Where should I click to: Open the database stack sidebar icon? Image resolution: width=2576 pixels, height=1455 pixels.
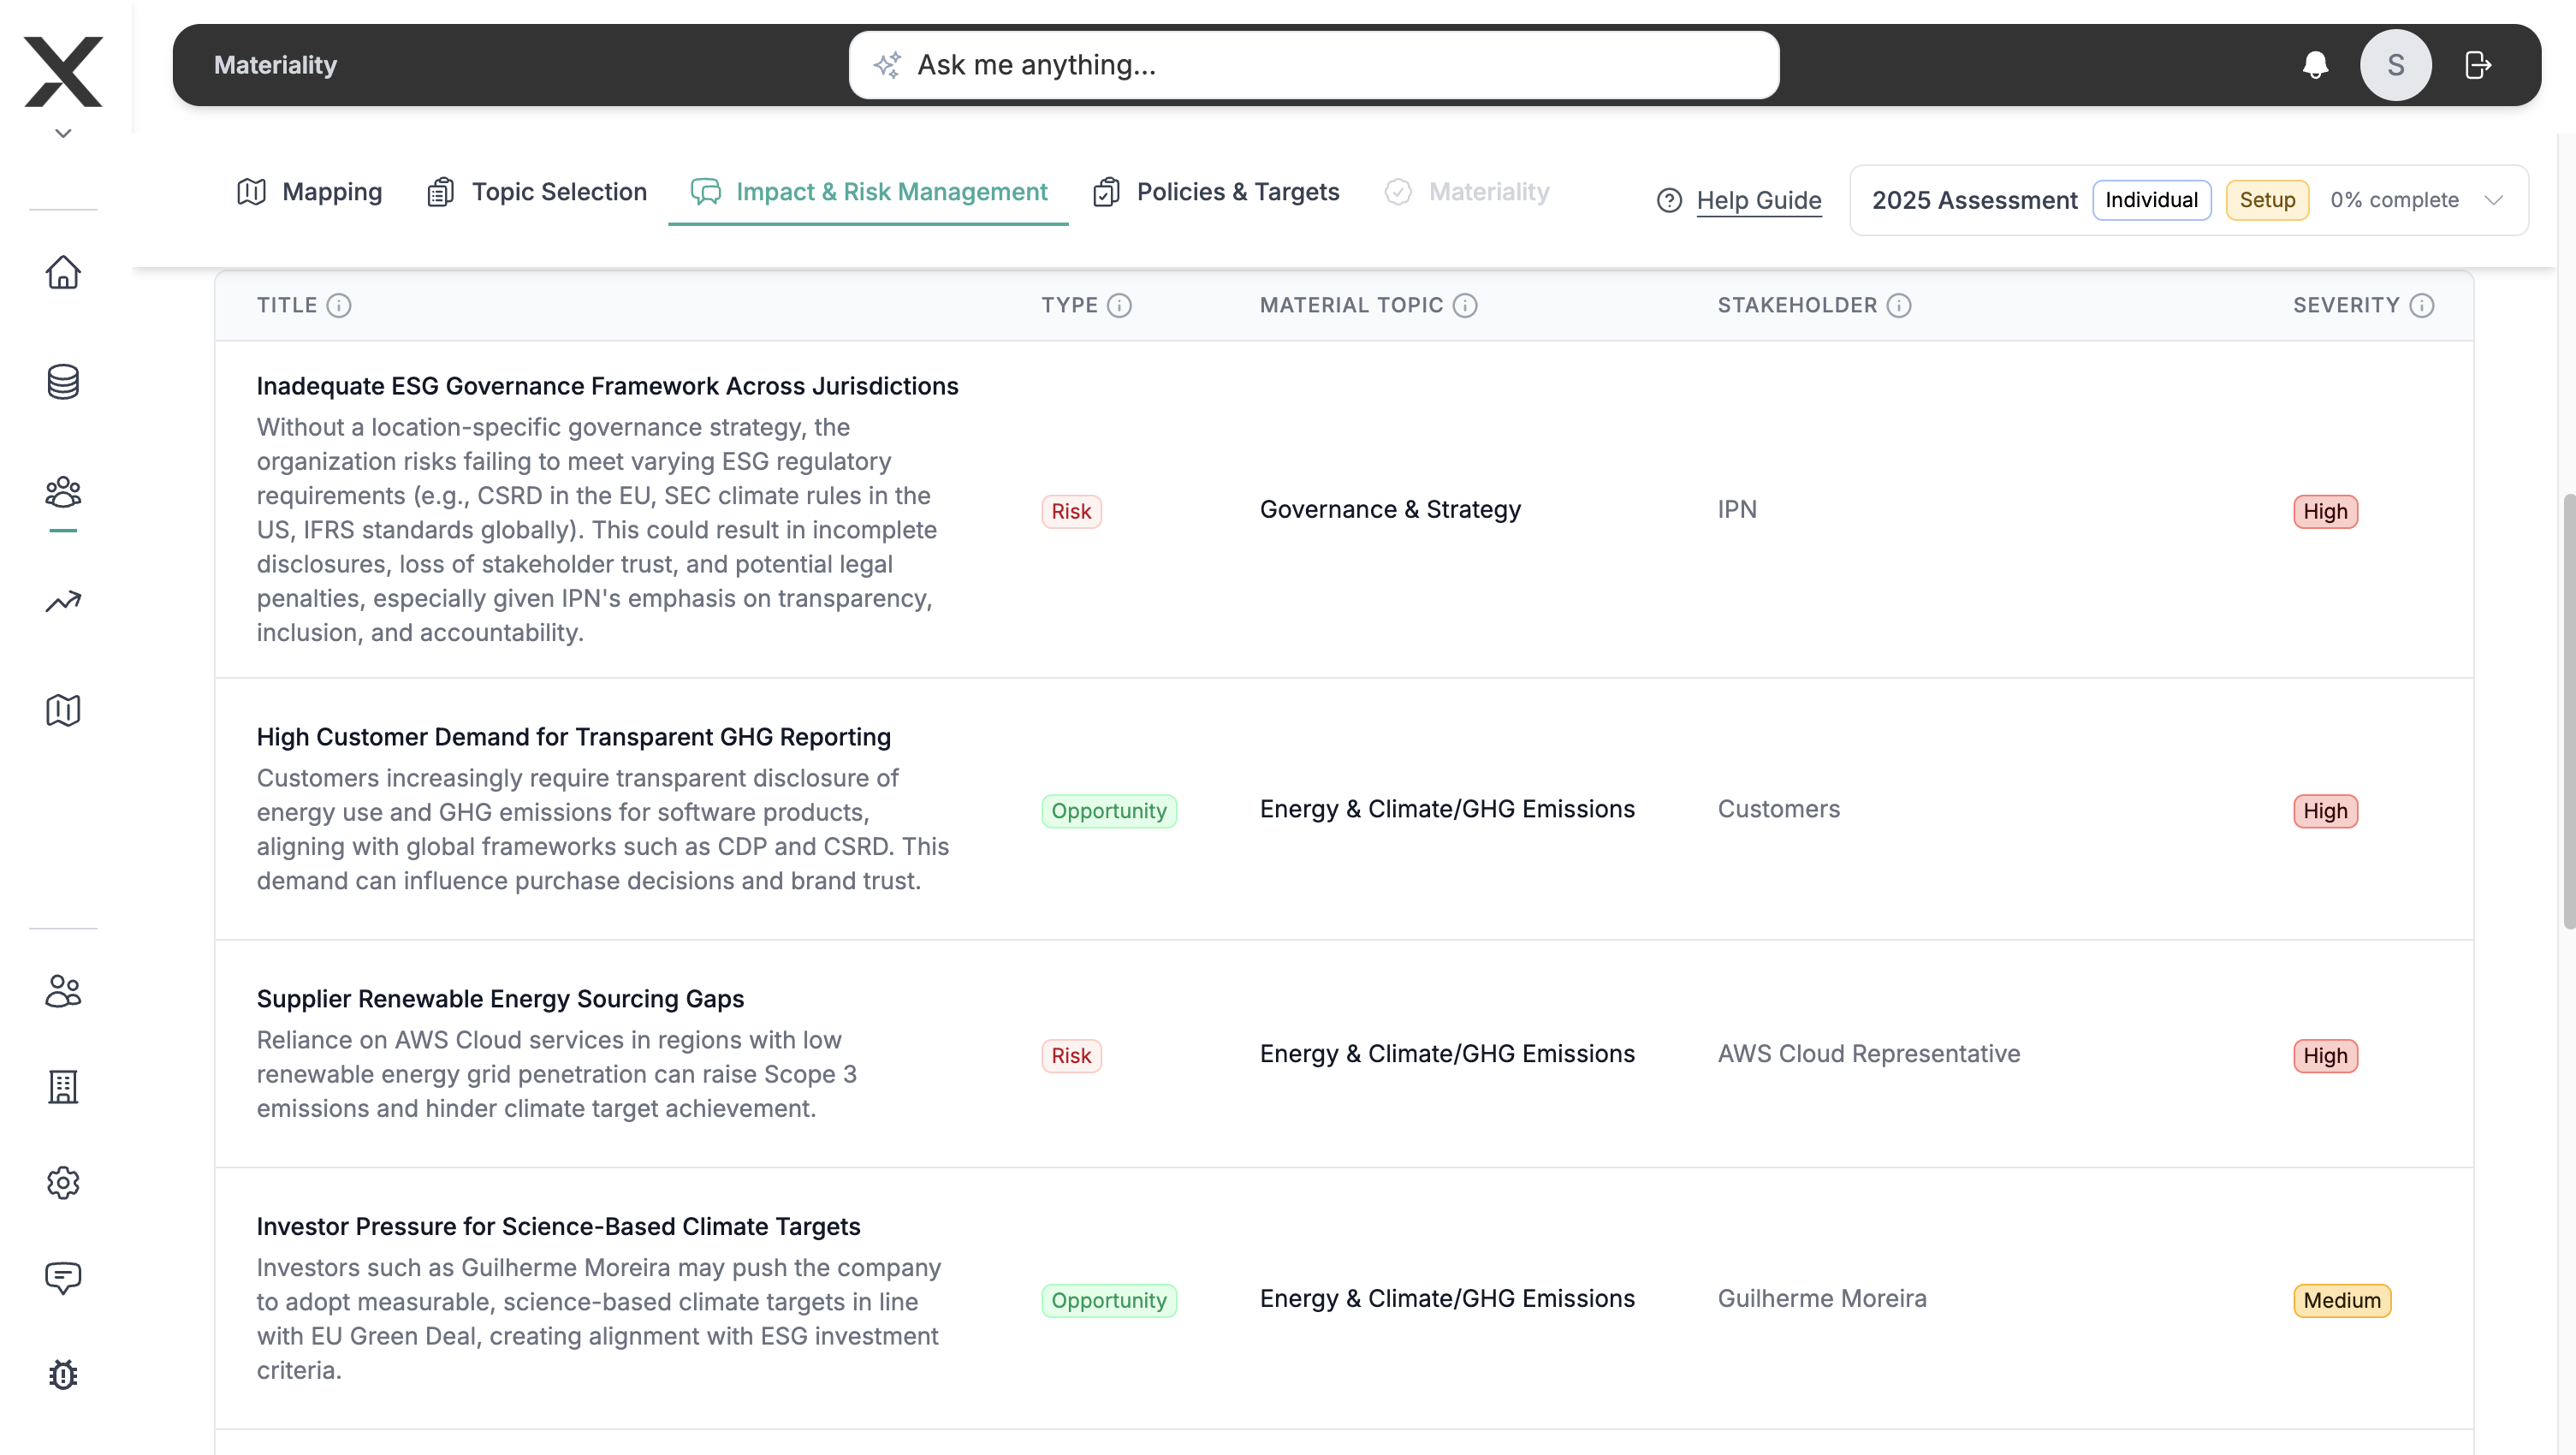[63, 381]
